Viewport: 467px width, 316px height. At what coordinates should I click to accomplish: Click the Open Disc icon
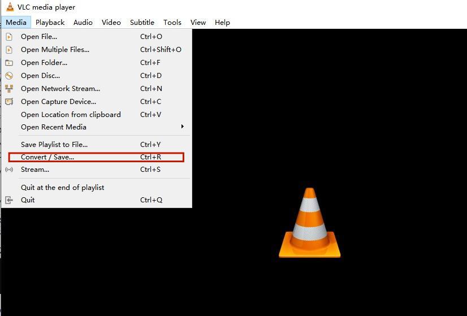tap(9, 76)
